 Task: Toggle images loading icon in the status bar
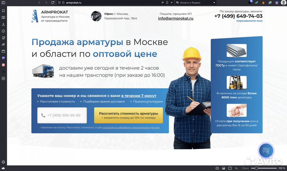click(224, 168)
